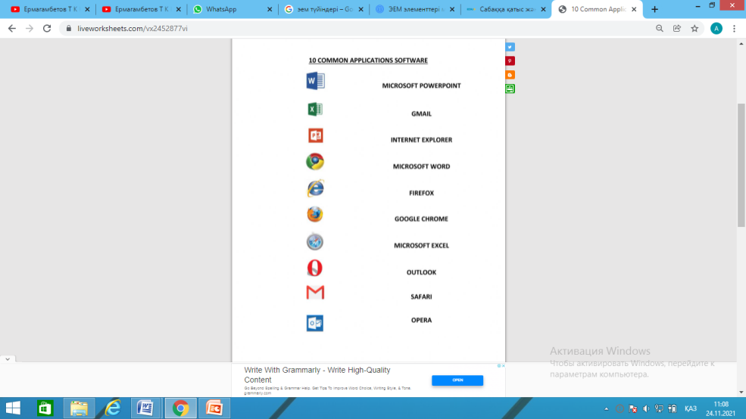Collapse the bottom-left chevron panel

(x=8, y=359)
